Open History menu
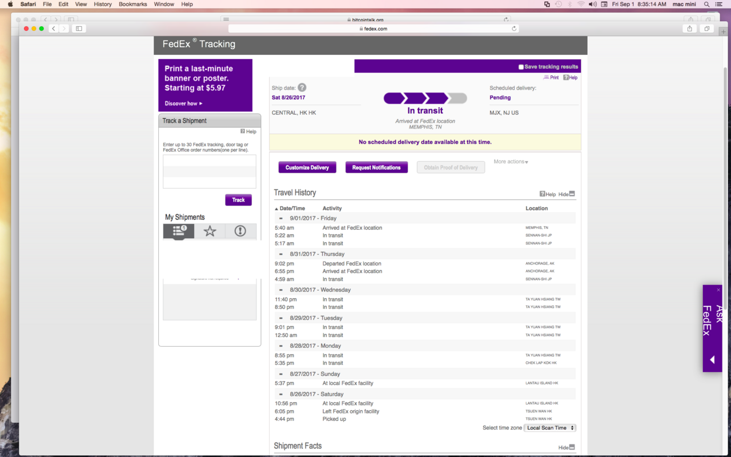 click(x=103, y=4)
